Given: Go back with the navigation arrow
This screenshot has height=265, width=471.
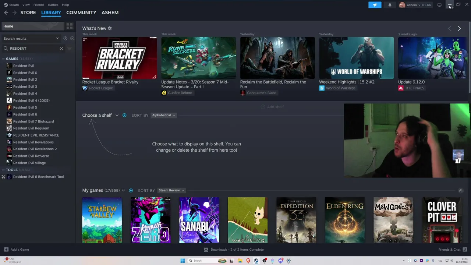Looking at the screenshot, I should [x=6, y=13].
